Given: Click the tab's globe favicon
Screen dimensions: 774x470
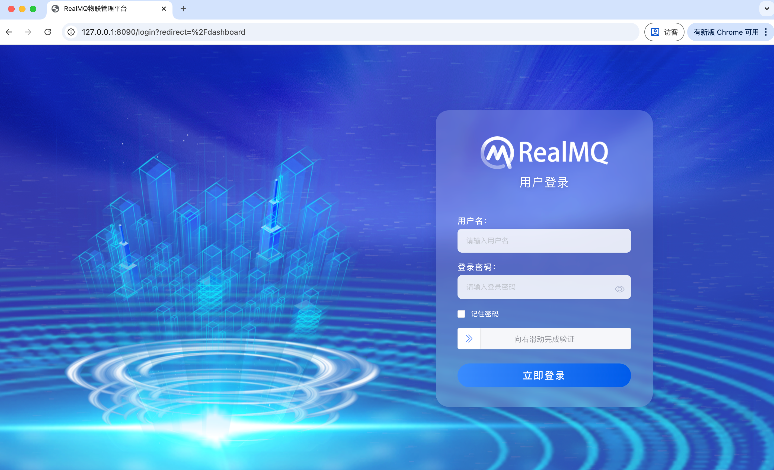Looking at the screenshot, I should [x=55, y=9].
